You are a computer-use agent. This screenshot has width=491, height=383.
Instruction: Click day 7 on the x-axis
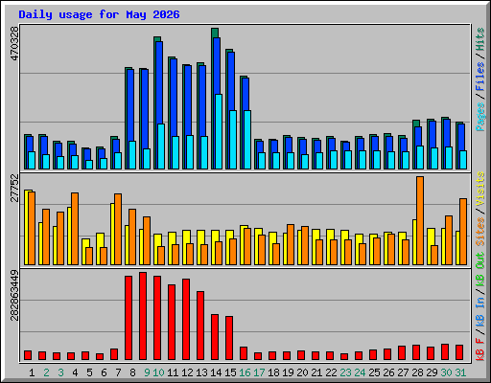[x=118, y=372]
